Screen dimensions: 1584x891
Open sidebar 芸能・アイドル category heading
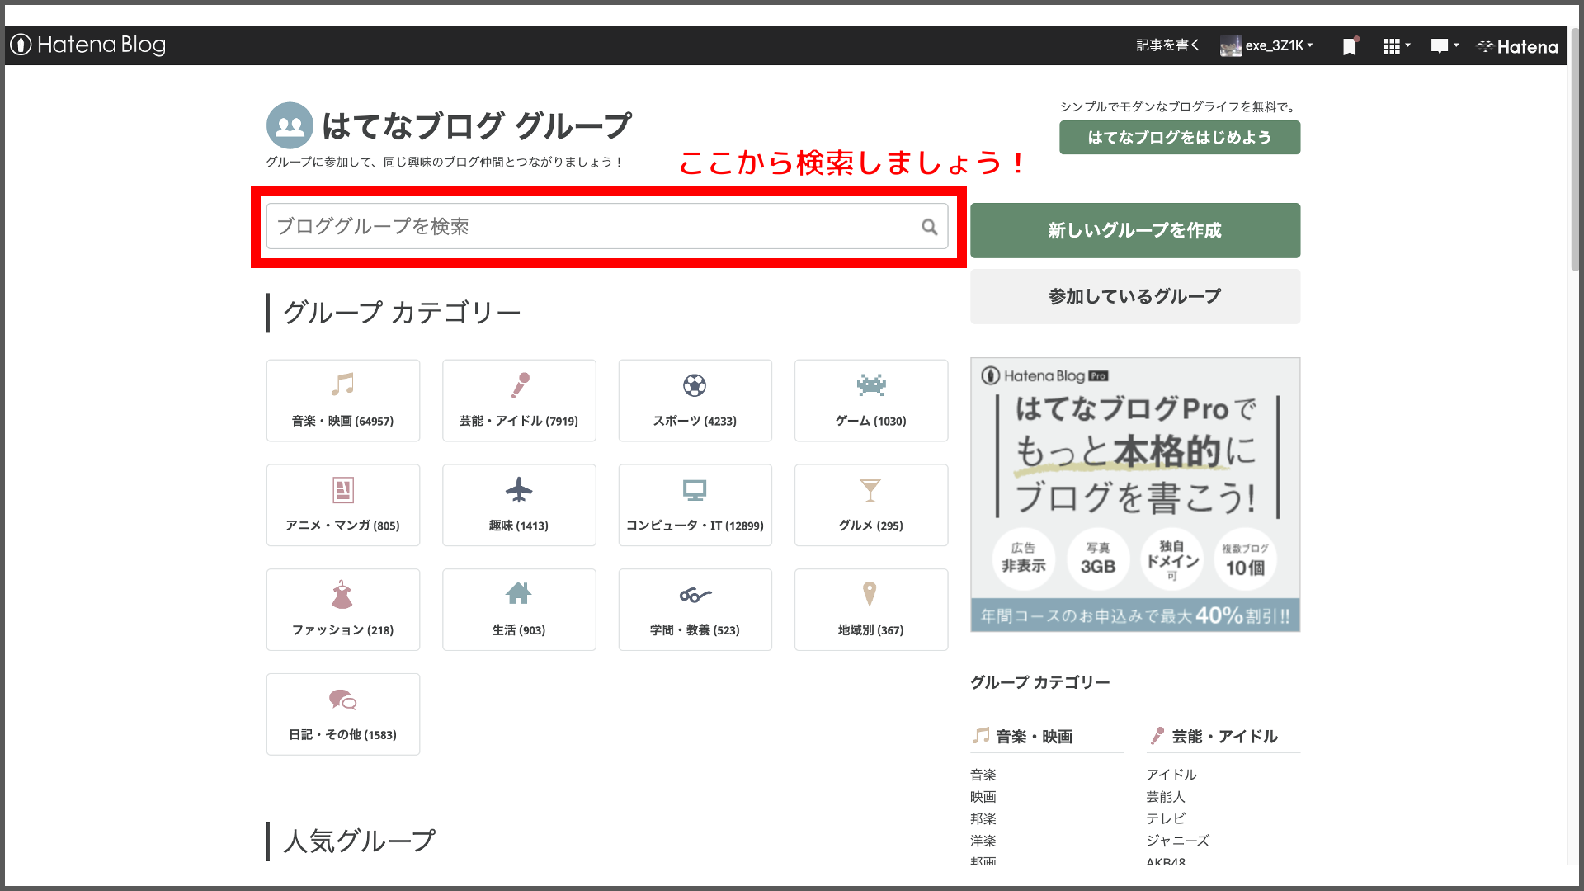click(x=1224, y=737)
